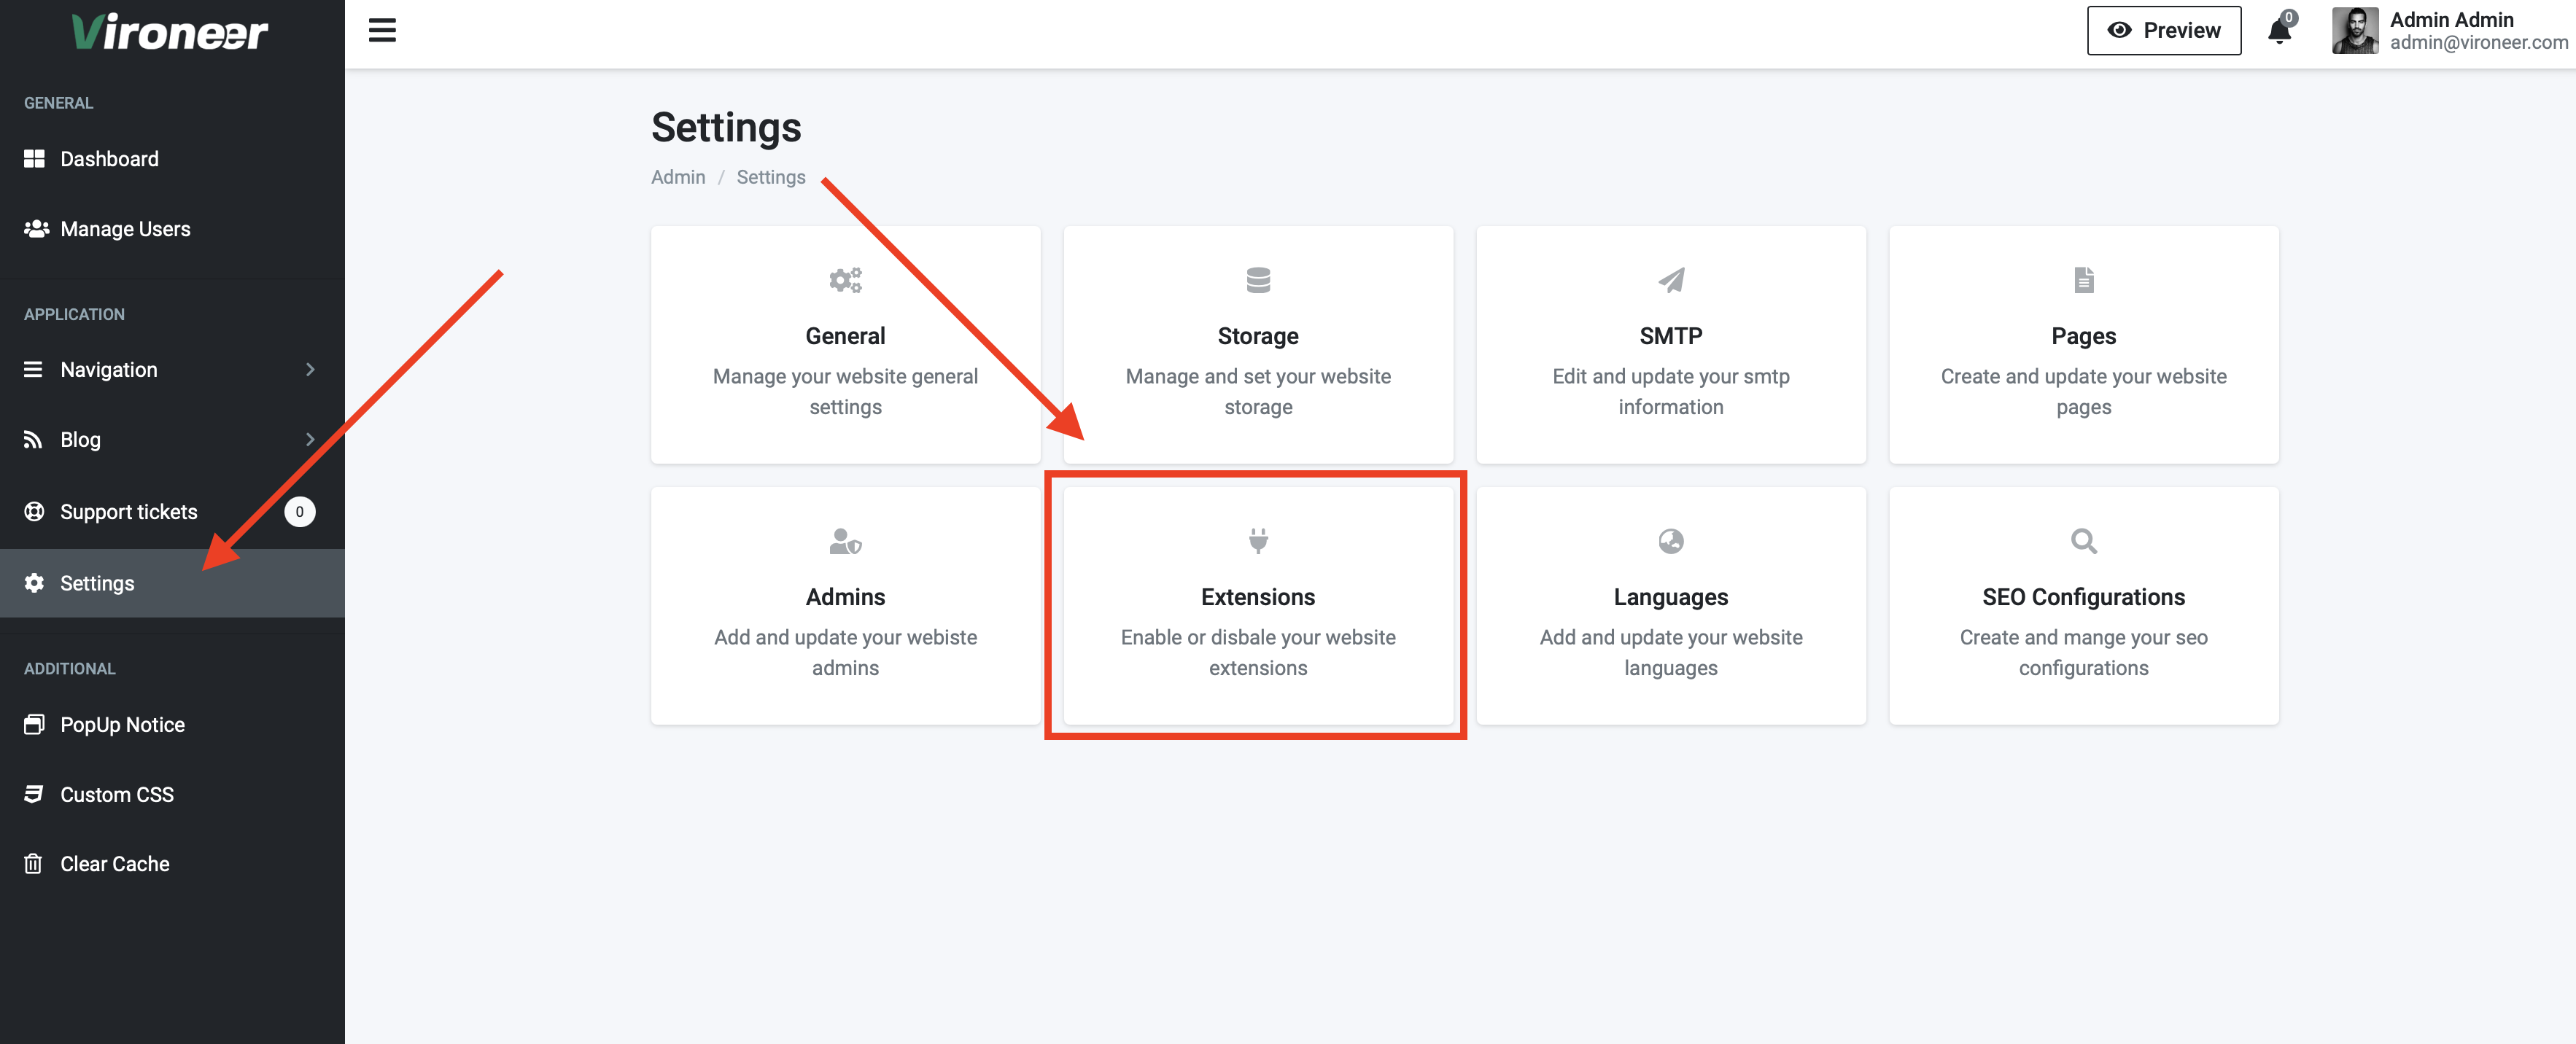Click the Storage database icon
Screen dimensions: 2576x1044
pyautogui.click(x=1258, y=280)
